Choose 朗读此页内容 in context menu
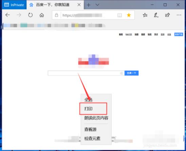 [96, 118]
